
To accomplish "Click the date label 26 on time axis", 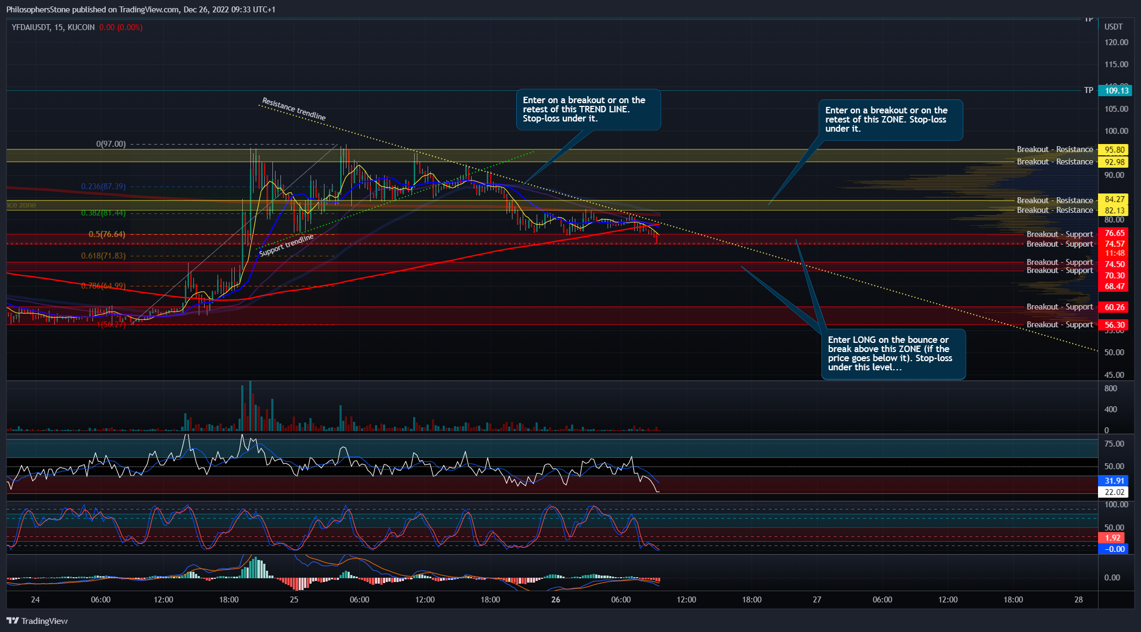I will (x=555, y=600).
